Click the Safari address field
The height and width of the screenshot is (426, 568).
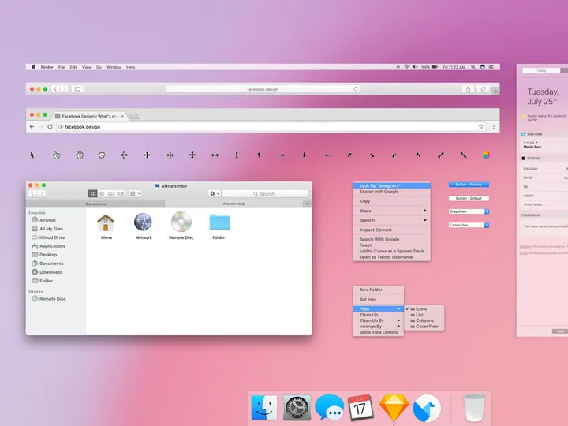pyautogui.click(x=263, y=89)
